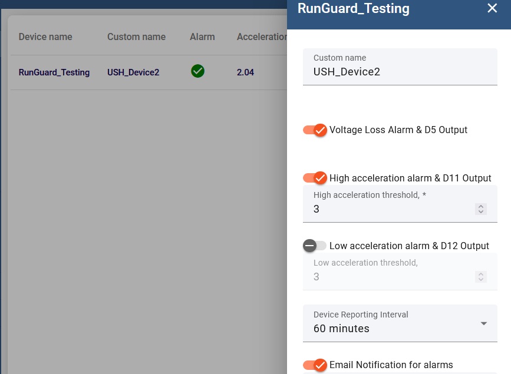Viewport: 511px width, 374px height.
Task: Decrement the High acceleration threshold value
Action: pyautogui.click(x=481, y=212)
